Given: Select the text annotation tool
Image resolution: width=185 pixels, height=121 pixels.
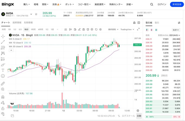Looking at the screenshot, I should [3, 70].
